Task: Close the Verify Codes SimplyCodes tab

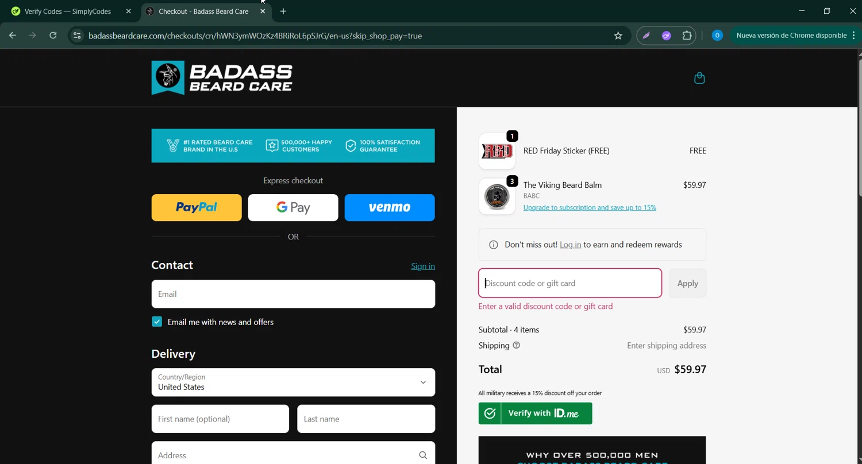Action: 129,11
